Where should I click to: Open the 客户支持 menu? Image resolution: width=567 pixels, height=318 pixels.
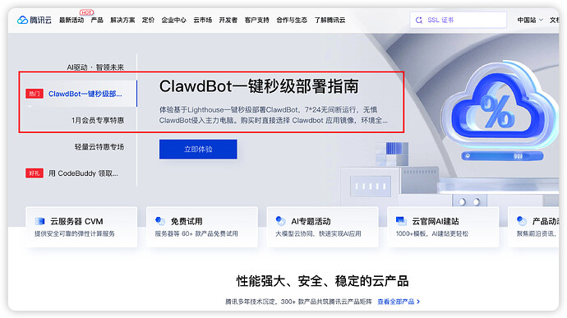pos(256,21)
